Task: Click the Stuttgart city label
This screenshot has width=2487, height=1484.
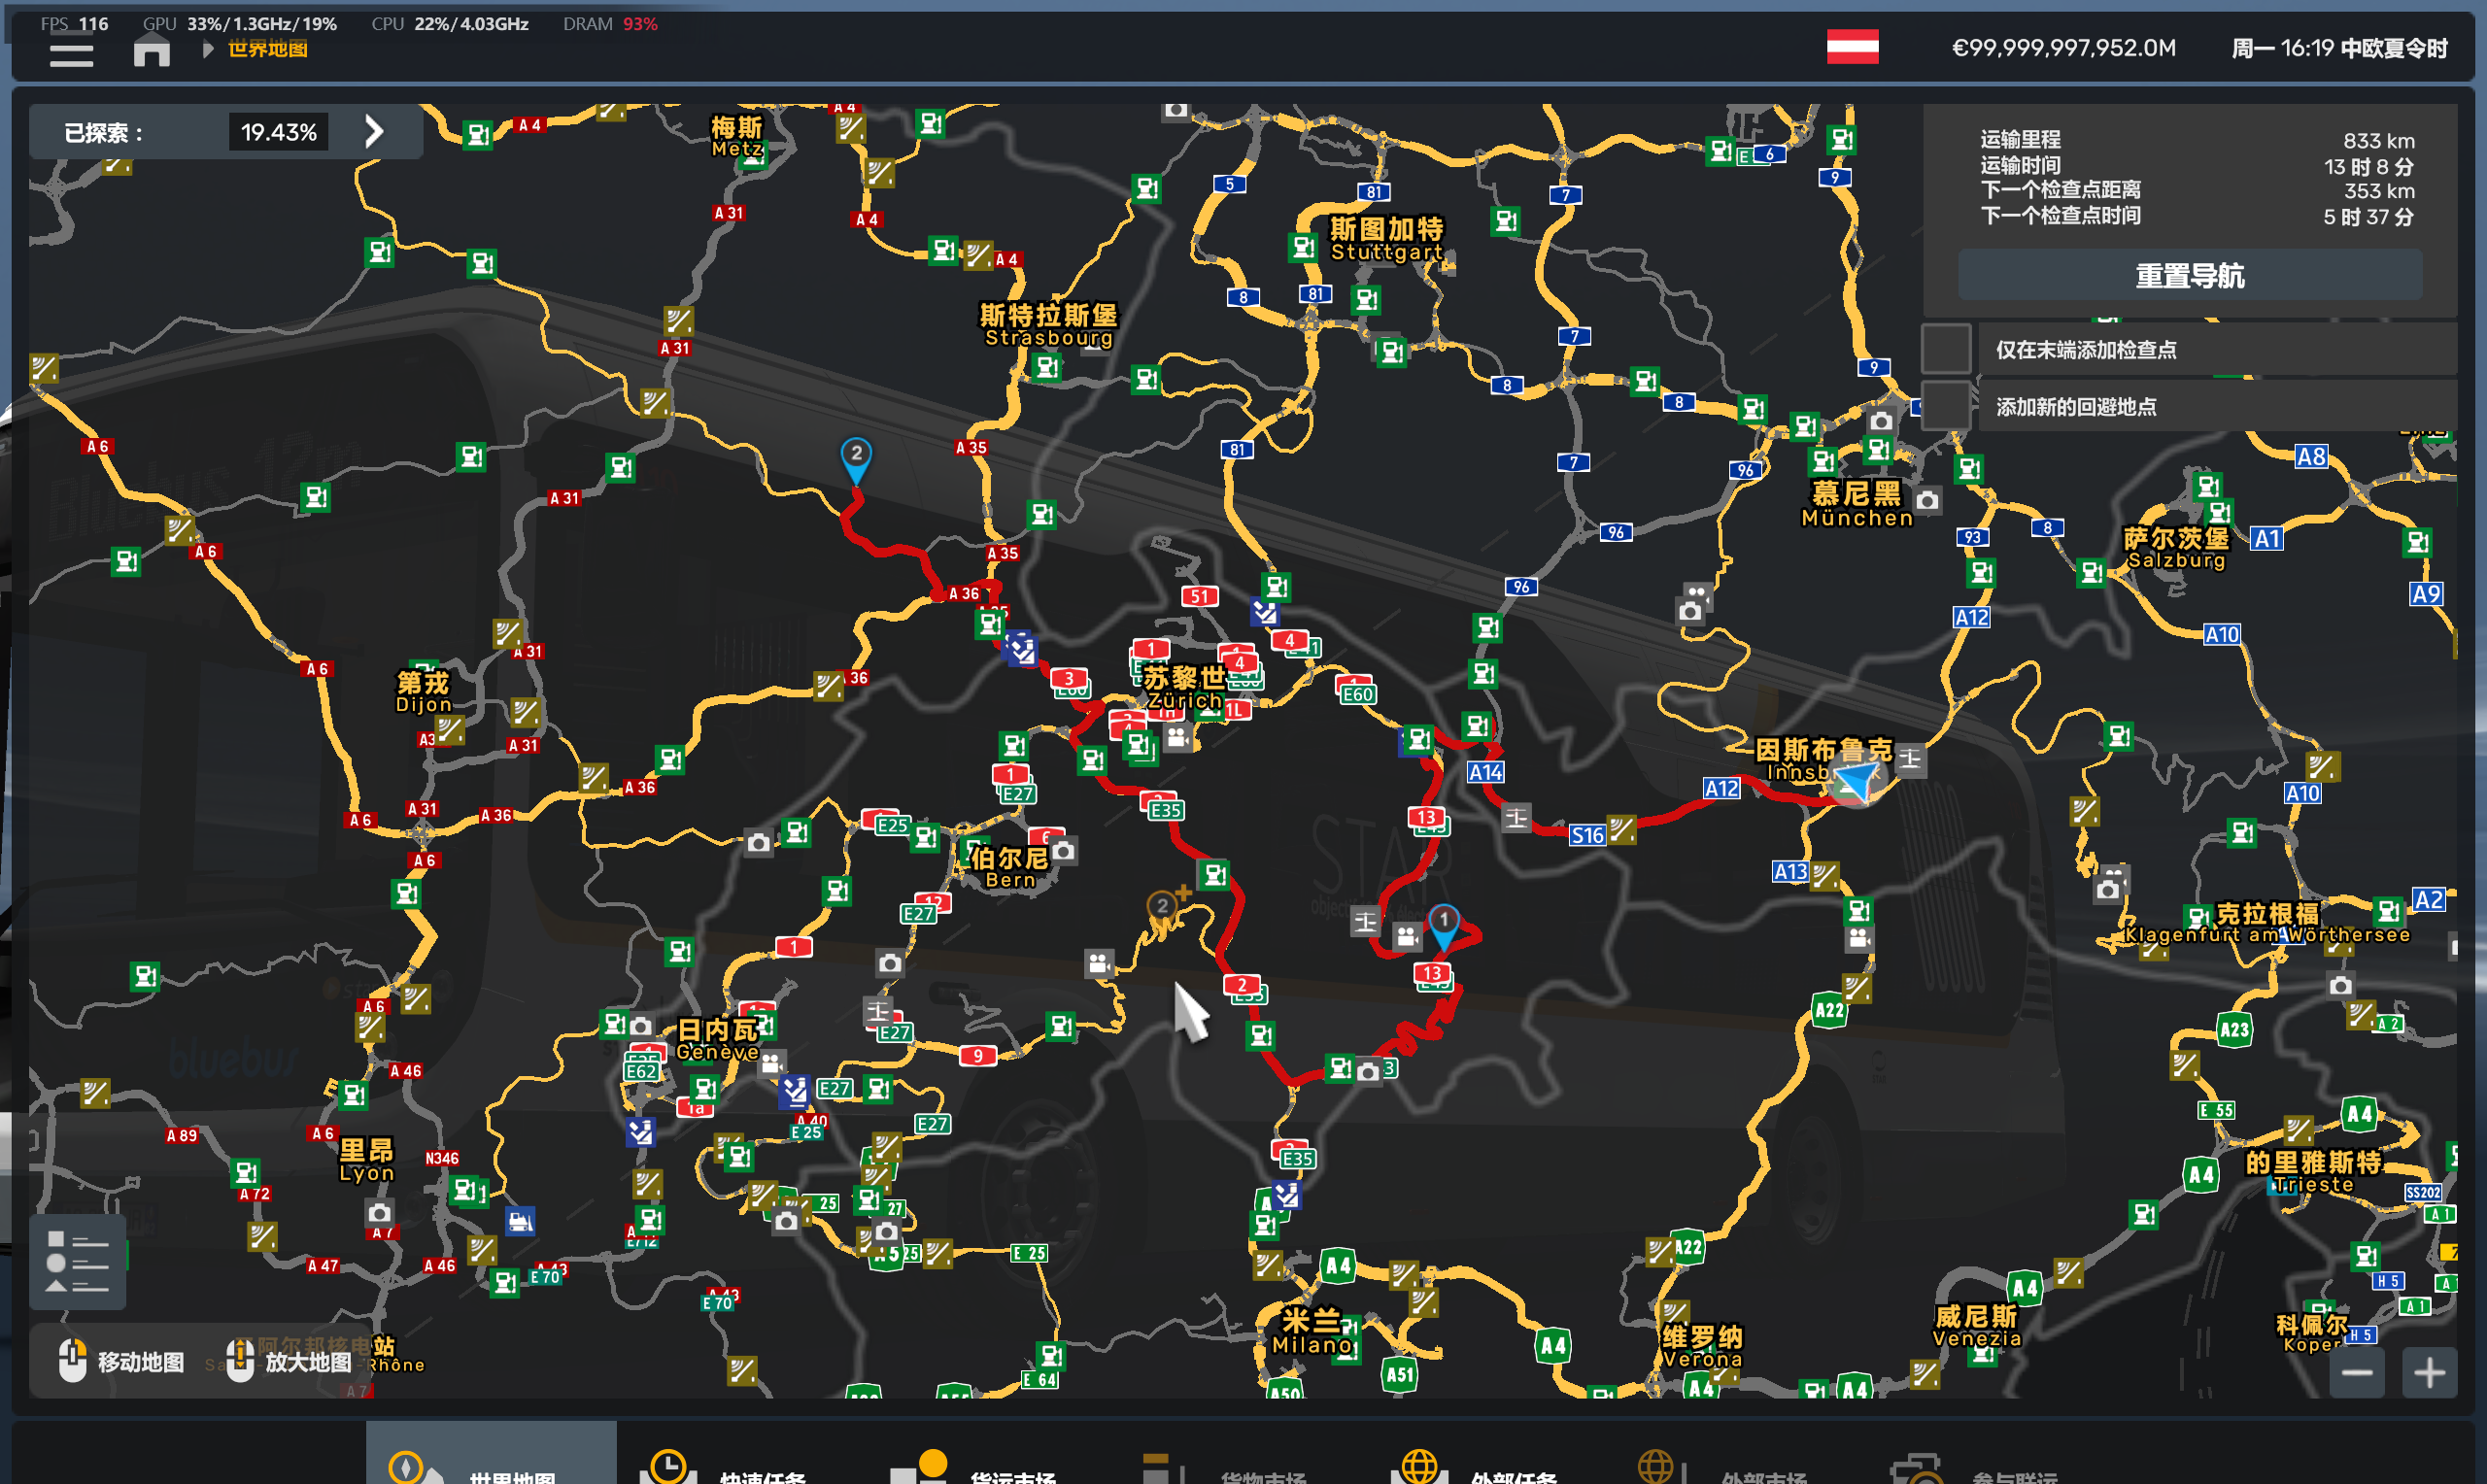Action: click(x=1385, y=240)
